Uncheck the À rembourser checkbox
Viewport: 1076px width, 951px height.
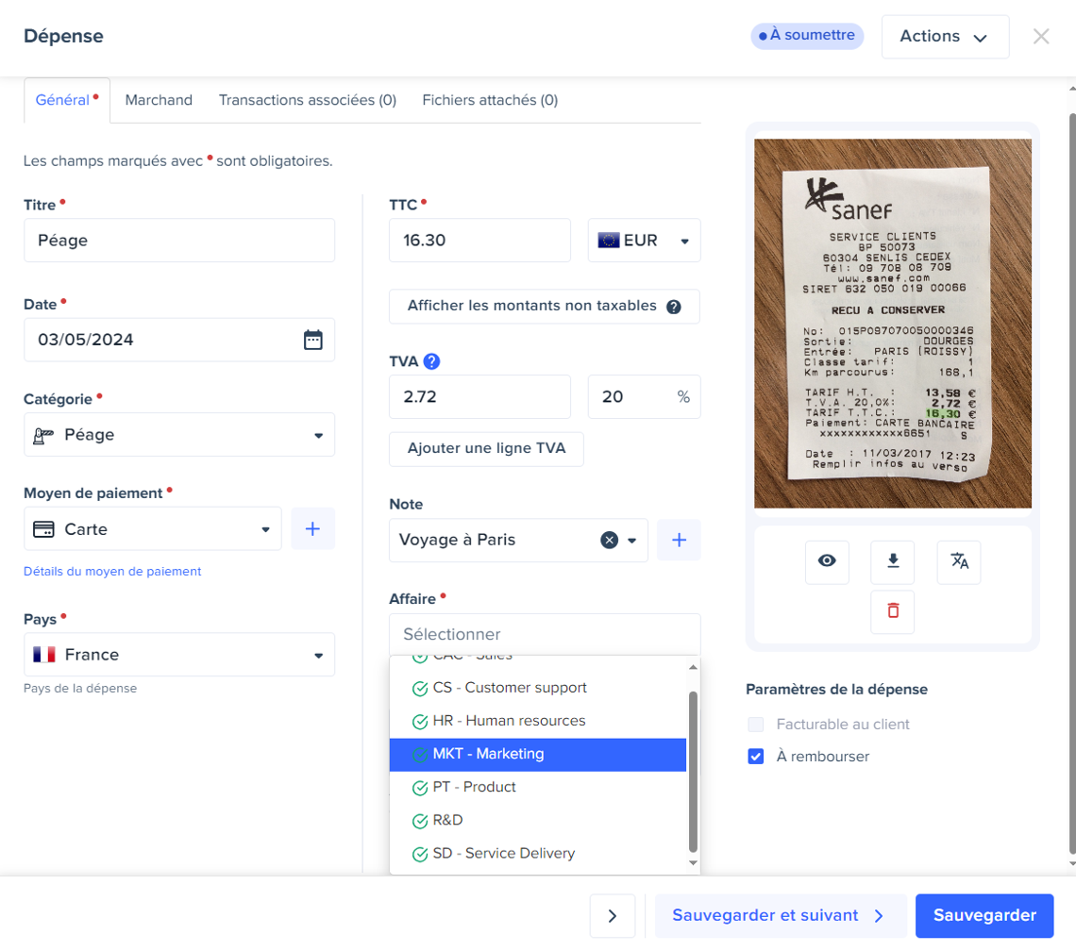coord(756,757)
